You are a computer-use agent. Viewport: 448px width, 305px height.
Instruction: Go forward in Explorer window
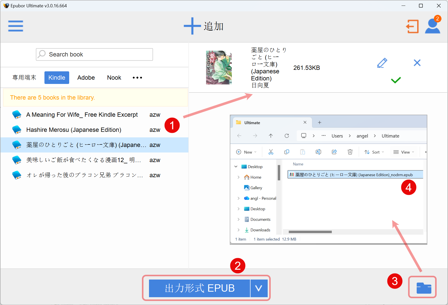pos(255,136)
